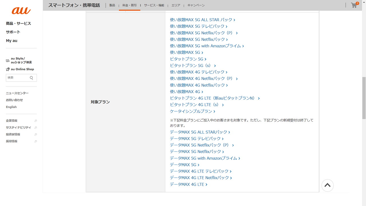Click external link icon beside 企業情報

tap(35, 121)
